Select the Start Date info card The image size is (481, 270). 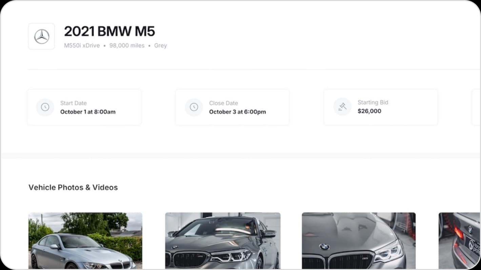coord(84,107)
